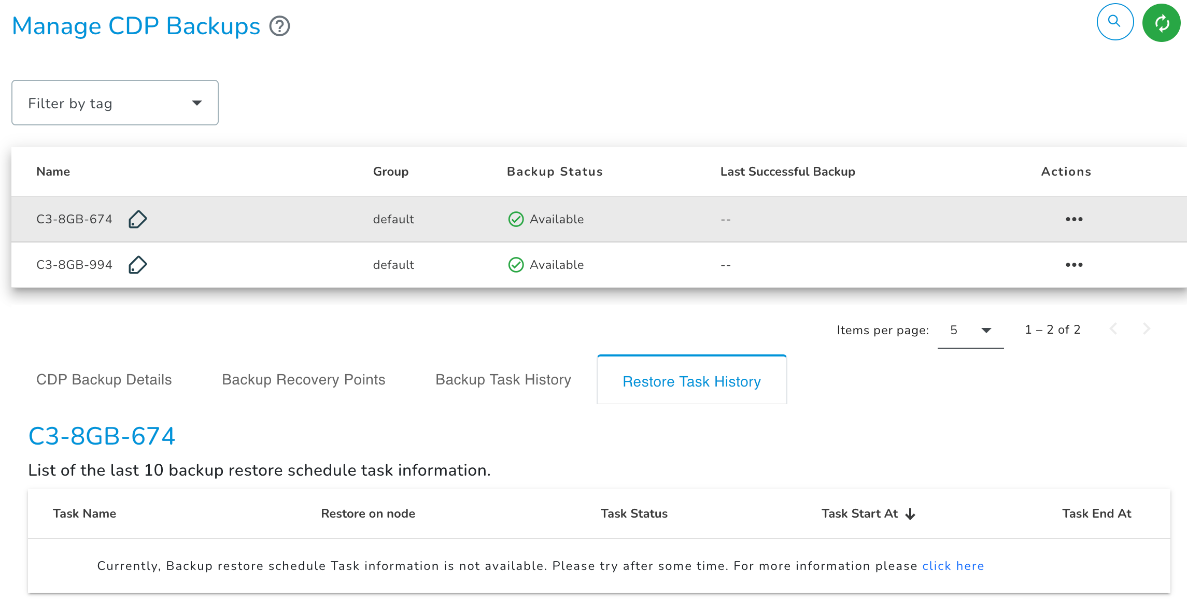Image resolution: width=1187 pixels, height=600 pixels.
Task: Sort by Name column header
Action: click(x=53, y=172)
